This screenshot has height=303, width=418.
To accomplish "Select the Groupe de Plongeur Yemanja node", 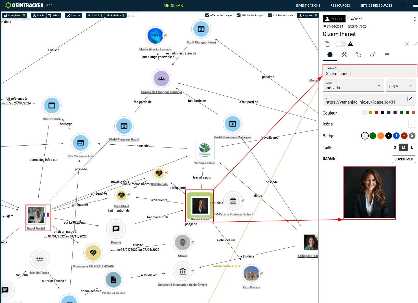I will 161,79.
